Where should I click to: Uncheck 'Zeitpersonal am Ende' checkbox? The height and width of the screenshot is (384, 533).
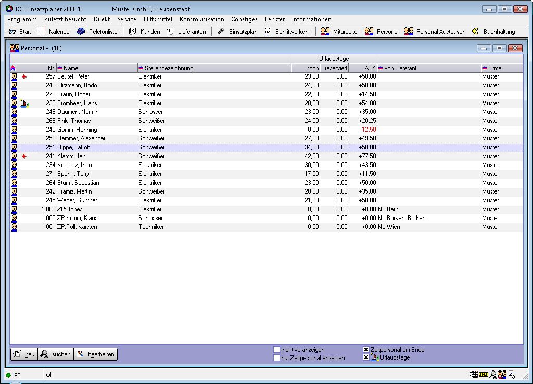pos(366,350)
